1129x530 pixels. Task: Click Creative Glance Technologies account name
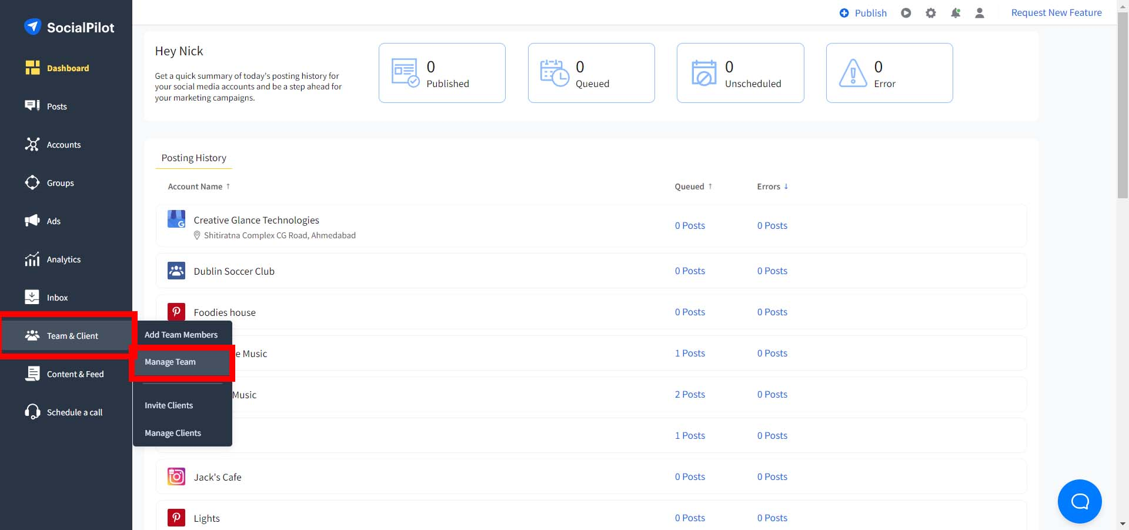point(256,220)
